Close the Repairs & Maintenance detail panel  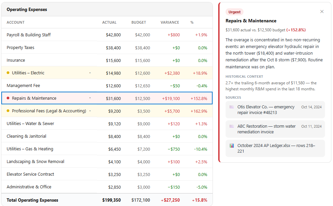click(x=322, y=11)
